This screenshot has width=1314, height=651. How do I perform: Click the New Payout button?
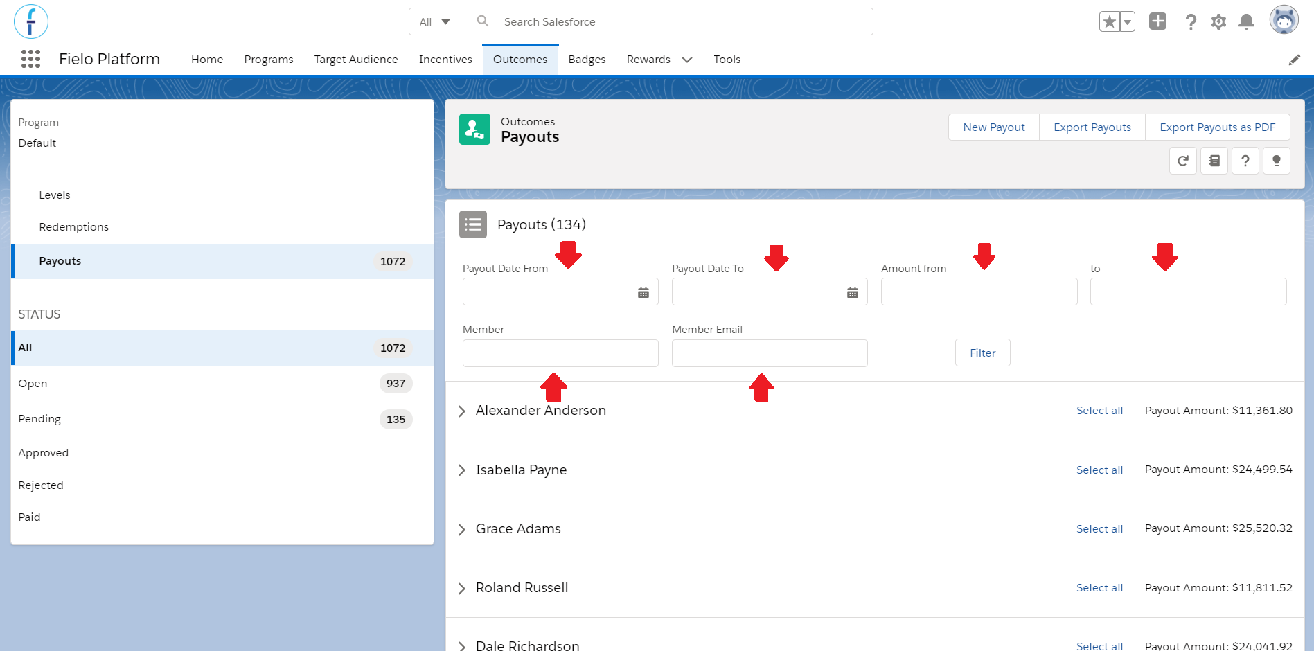tap(994, 127)
